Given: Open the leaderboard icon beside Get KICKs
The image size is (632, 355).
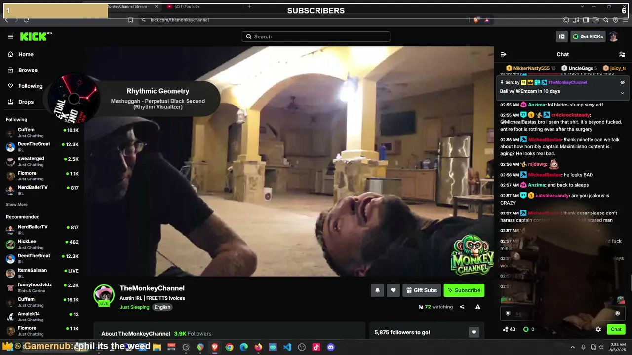Looking at the screenshot, I should (x=562, y=36).
